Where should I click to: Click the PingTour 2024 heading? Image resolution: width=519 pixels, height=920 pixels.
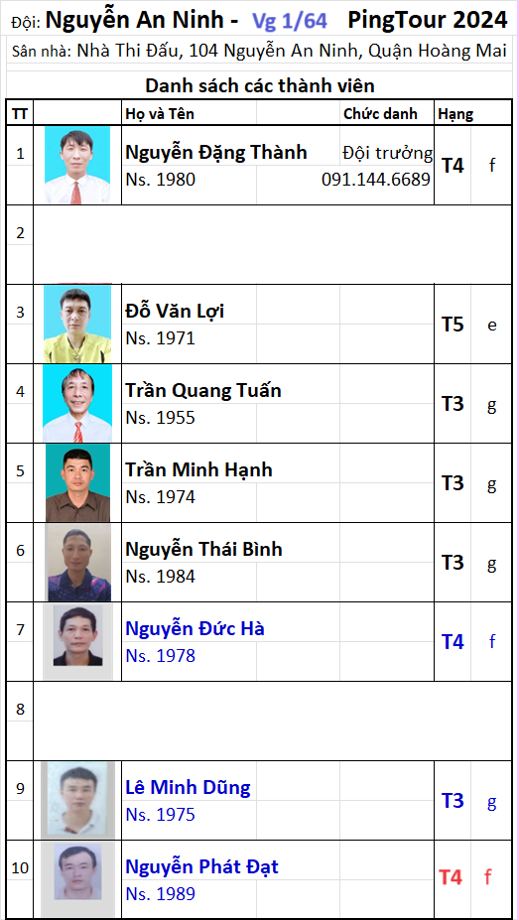(428, 21)
